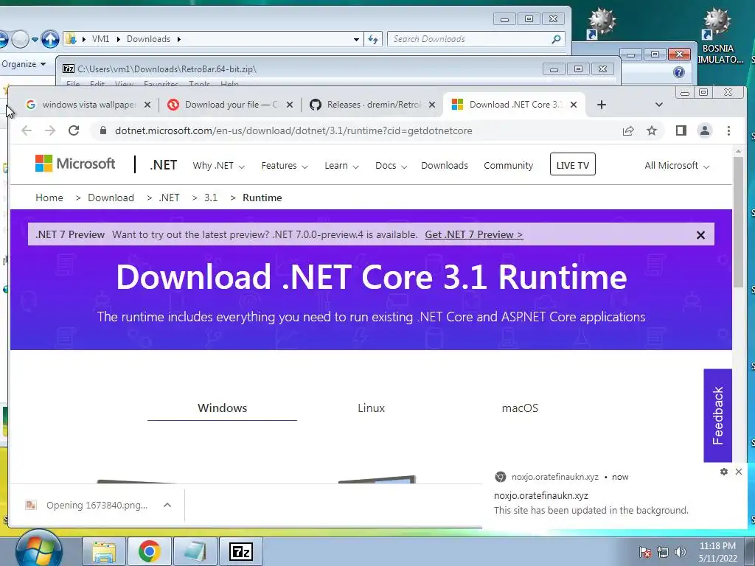
Task: Click the .NET site title link
Action: tap(163, 165)
